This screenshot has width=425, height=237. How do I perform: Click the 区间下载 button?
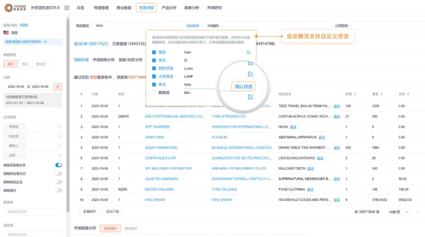(113, 211)
